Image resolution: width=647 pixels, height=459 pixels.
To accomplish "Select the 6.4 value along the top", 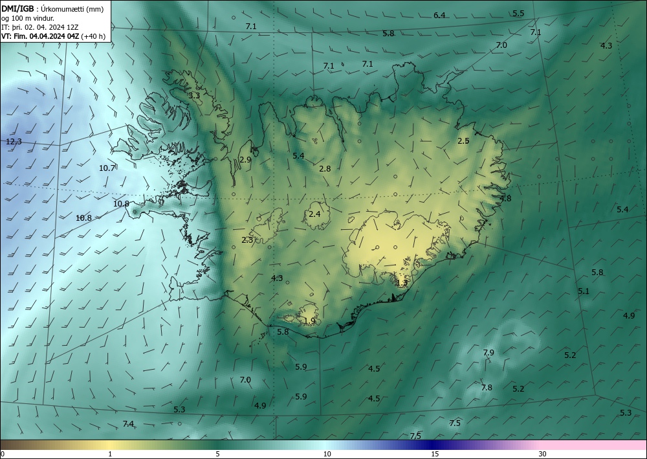I will [439, 16].
